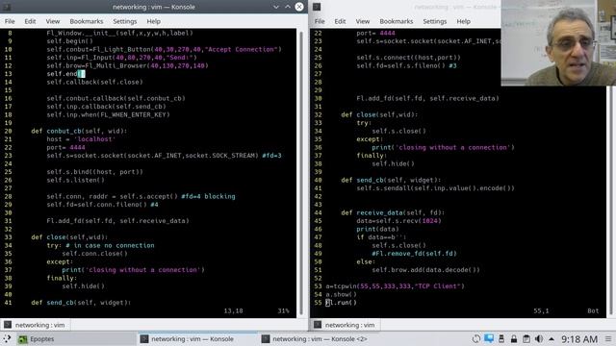This screenshot has height=346, width=616.
Task: Click the vim cursor position '13,18' in left pane
Action: pos(233,310)
